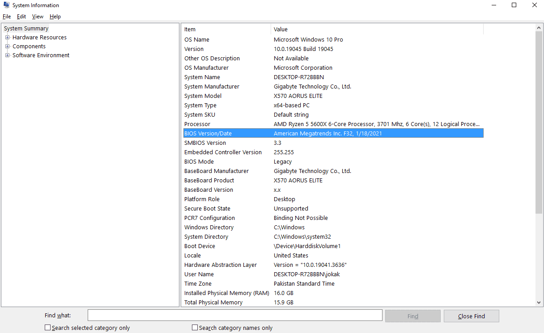
Task: Select the Boot Device row
Action: pos(333,246)
